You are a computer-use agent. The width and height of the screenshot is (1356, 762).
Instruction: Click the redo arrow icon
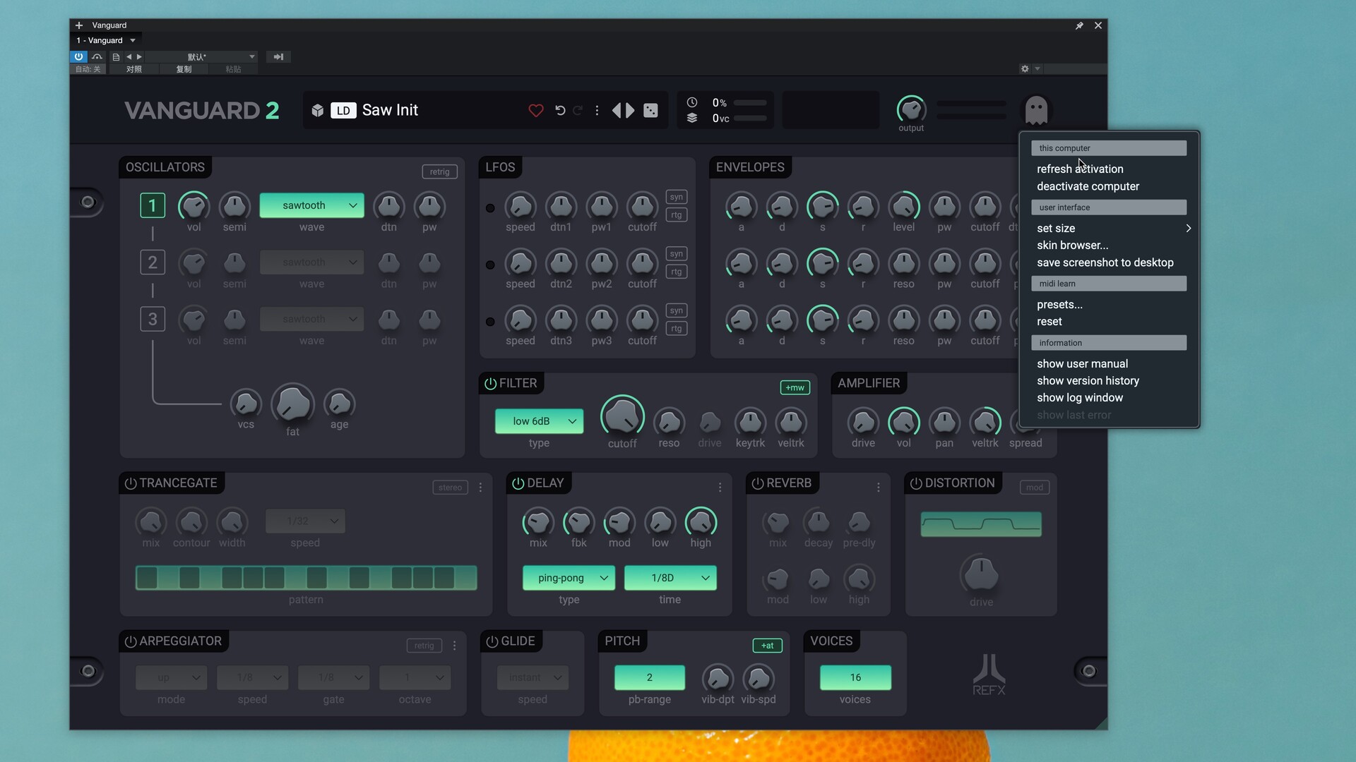click(578, 110)
